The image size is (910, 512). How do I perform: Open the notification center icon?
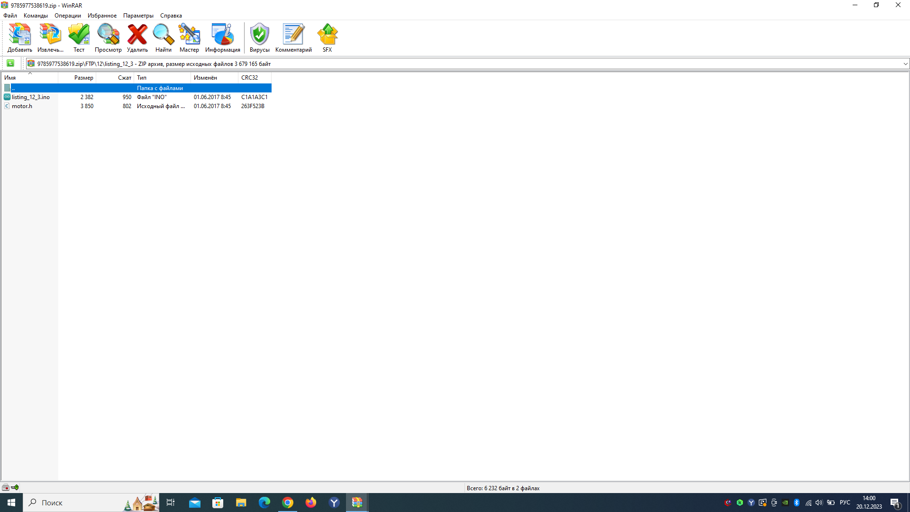(895, 503)
